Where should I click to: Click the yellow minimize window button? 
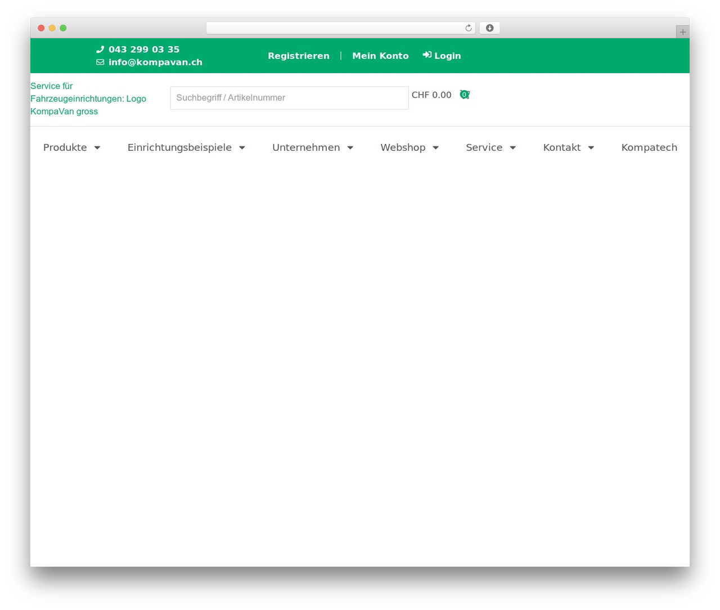click(x=52, y=28)
